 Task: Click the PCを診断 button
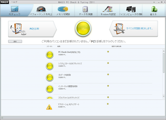click(32, 29)
